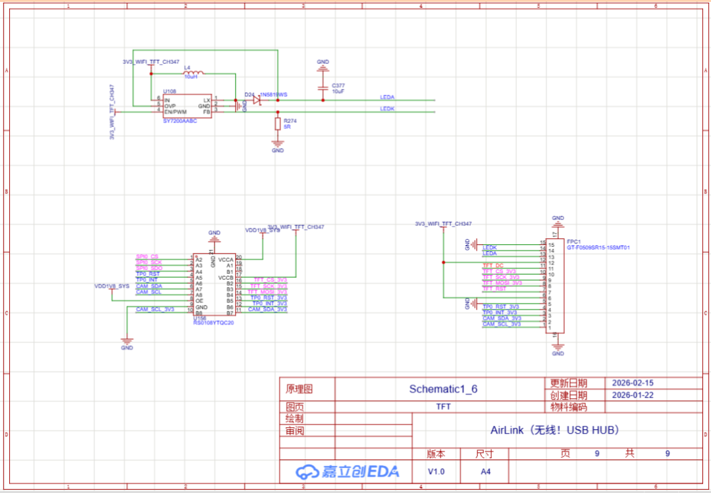Select the TP0_INT_3V3 label on FPC1 pin 3
Viewport: 711px width, 493px height.
click(500, 313)
